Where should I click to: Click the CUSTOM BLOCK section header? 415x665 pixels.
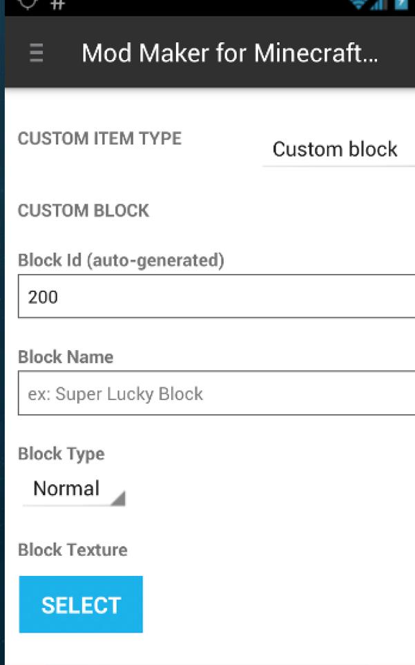tap(83, 211)
